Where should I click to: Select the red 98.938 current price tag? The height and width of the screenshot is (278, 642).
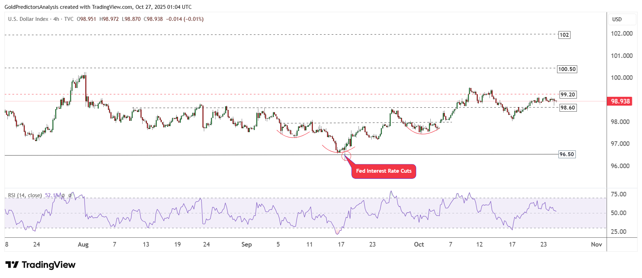pyautogui.click(x=620, y=101)
